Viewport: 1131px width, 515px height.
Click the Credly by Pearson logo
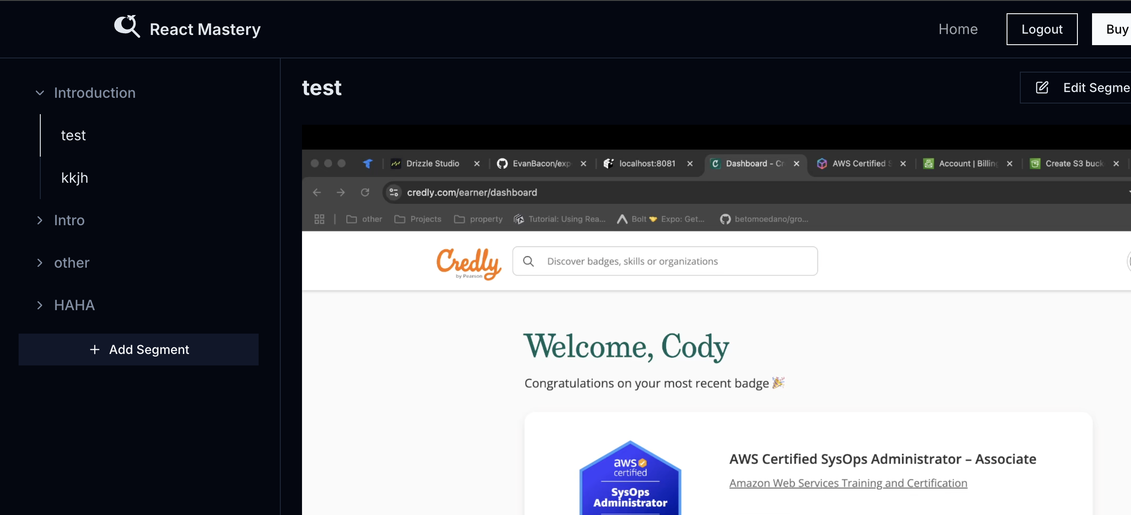click(469, 263)
